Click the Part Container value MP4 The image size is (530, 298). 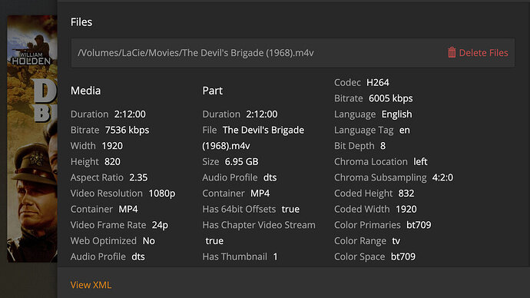(260, 194)
